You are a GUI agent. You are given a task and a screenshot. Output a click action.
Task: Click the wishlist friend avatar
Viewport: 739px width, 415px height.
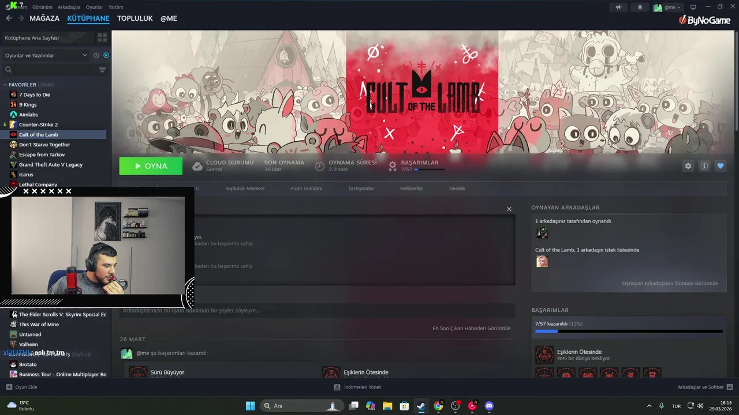[542, 262]
